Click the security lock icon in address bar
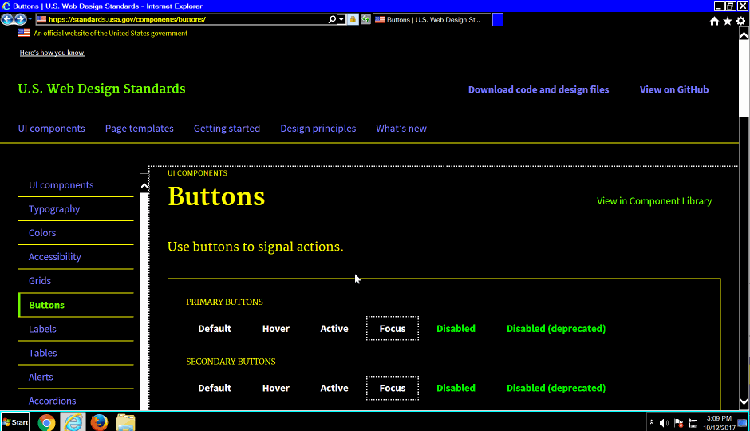Image resolution: width=750 pixels, height=431 pixels. [x=353, y=20]
